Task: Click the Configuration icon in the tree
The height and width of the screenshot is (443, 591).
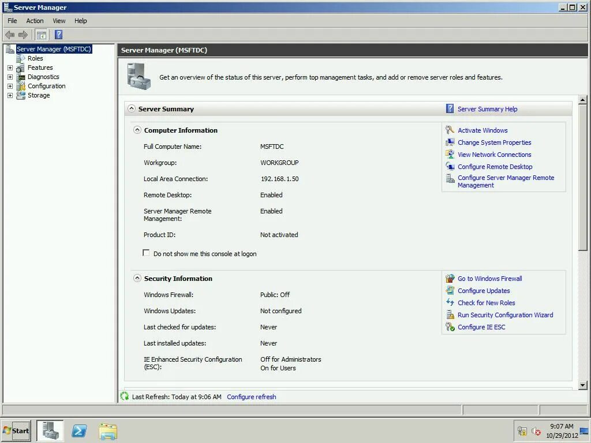Action: 21,87
